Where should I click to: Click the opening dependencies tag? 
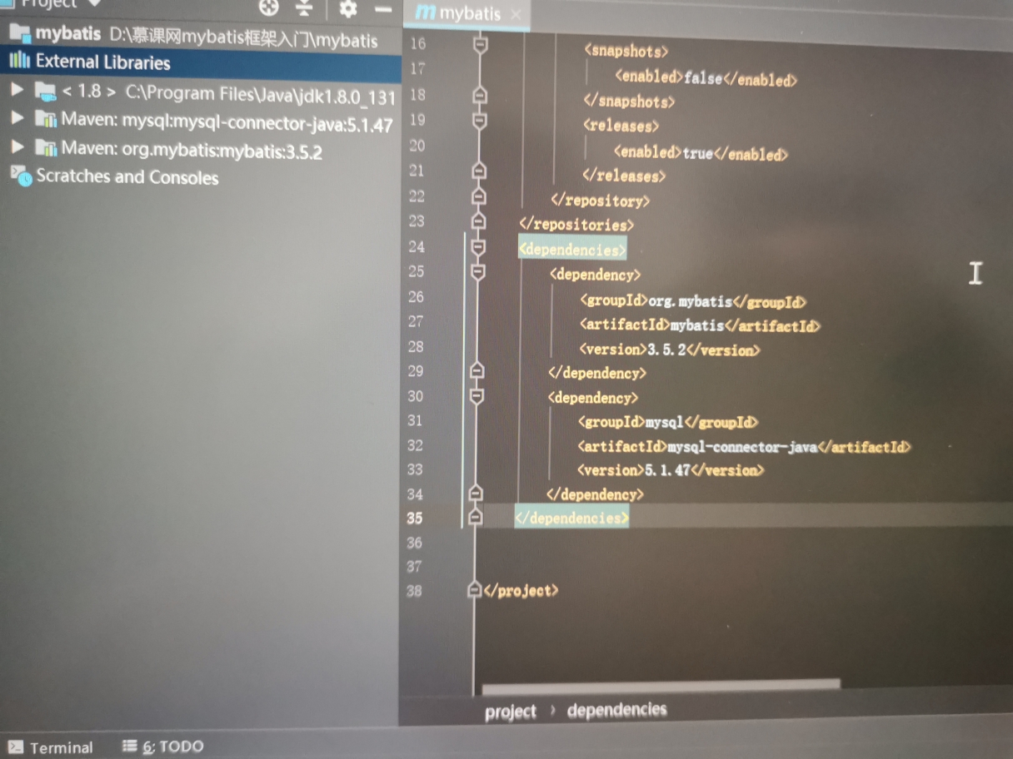click(571, 250)
